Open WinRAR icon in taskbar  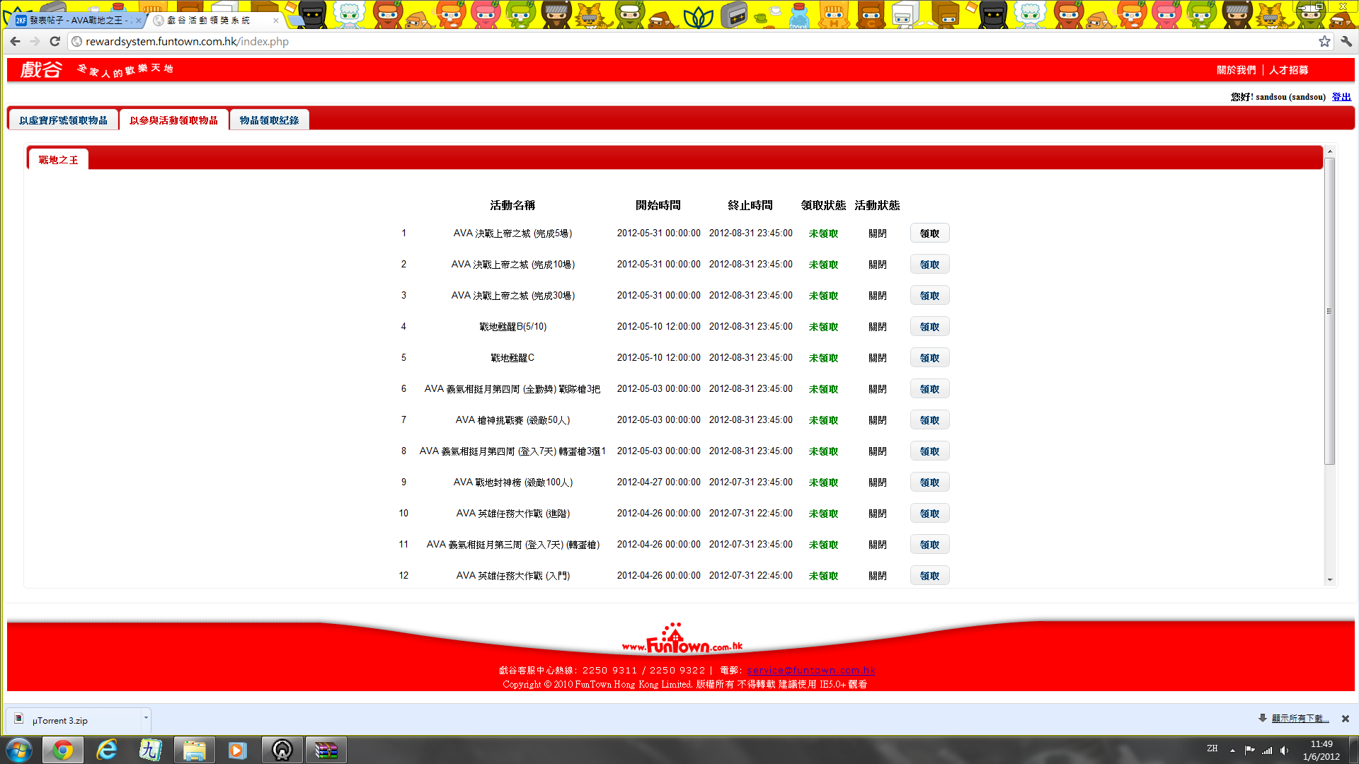pos(326,750)
